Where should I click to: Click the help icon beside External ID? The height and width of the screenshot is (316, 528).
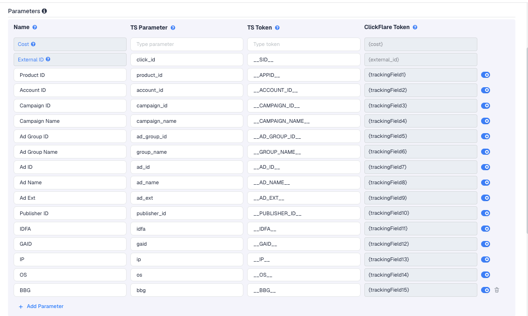(48, 59)
